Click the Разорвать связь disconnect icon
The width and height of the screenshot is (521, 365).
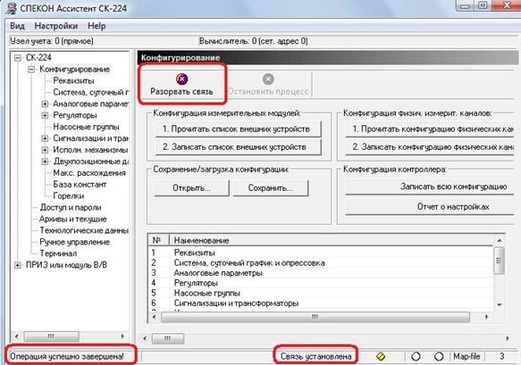point(181,79)
